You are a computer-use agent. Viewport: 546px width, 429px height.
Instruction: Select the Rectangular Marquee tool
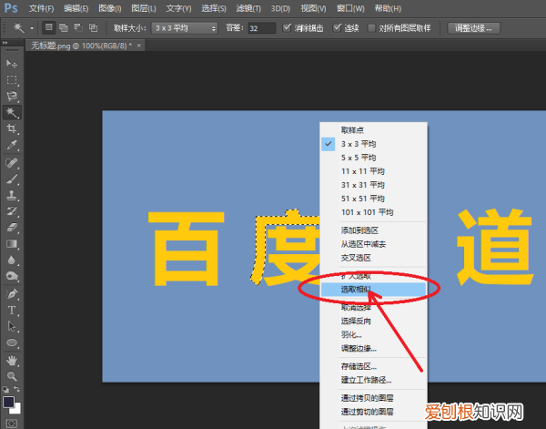pyautogui.click(x=12, y=80)
